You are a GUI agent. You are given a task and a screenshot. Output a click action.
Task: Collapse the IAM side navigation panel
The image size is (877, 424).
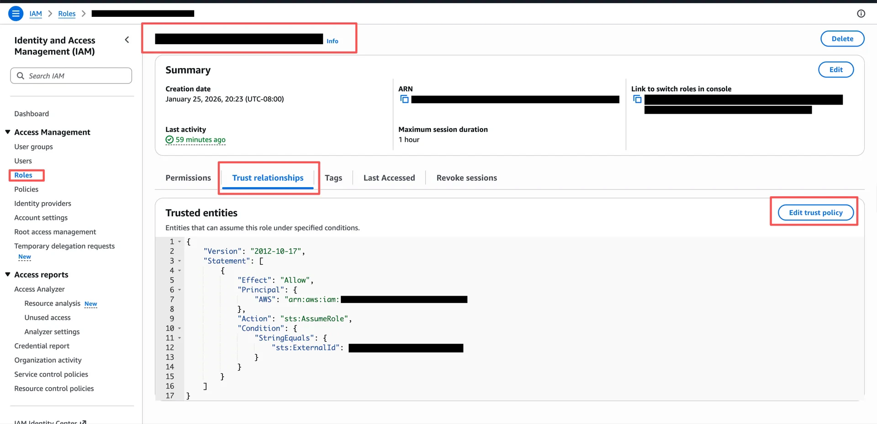point(127,40)
